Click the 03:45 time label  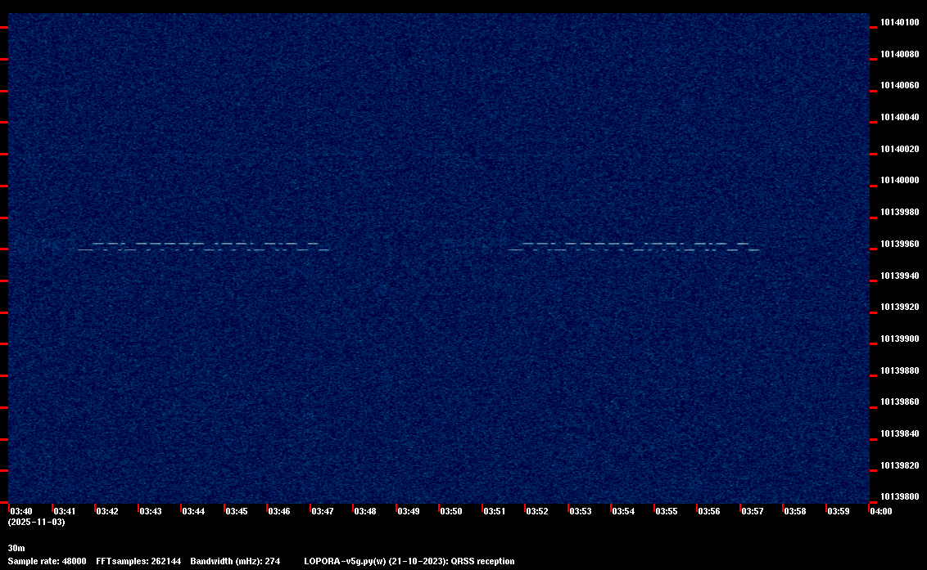coord(237,511)
